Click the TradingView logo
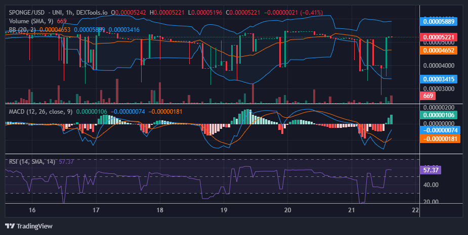 tap(29, 226)
